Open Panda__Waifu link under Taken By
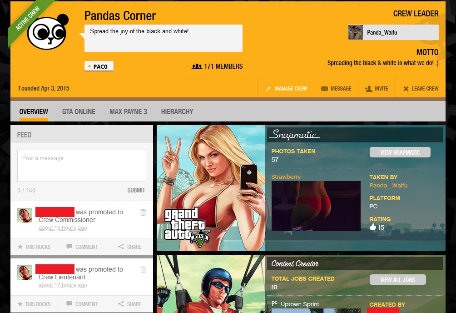456x313 pixels. (x=388, y=185)
